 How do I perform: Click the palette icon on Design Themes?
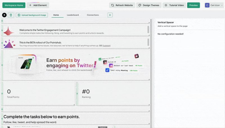pos(140,5)
